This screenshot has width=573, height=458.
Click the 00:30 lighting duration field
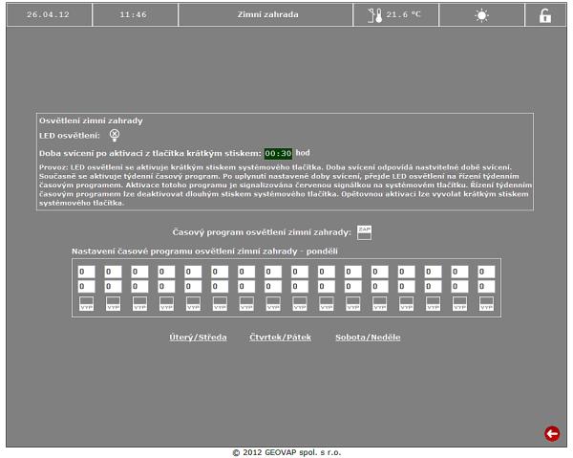(278, 153)
